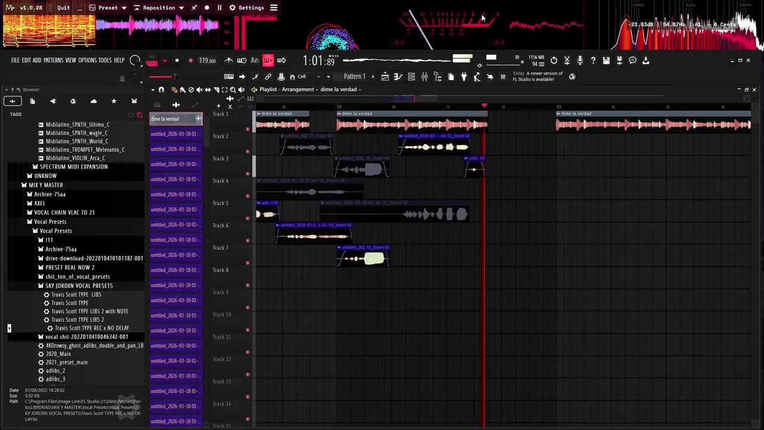Open the VIEW menu
This screenshot has height=430, width=764.
(70, 60)
